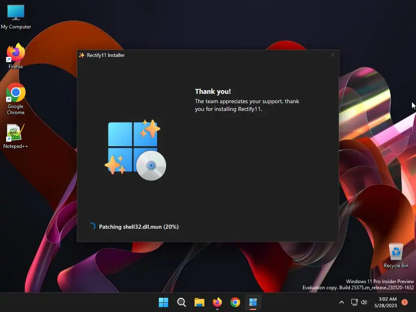Click the 'The team appreciates your support' message
Image resolution: width=416 pixels, height=312 pixels.
pyautogui.click(x=247, y=105)
